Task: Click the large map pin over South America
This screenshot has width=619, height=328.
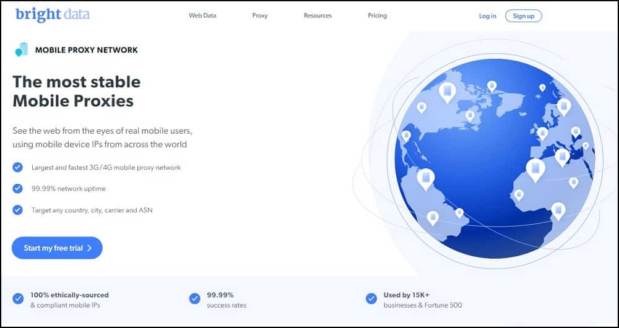Action: coord(426,178)
